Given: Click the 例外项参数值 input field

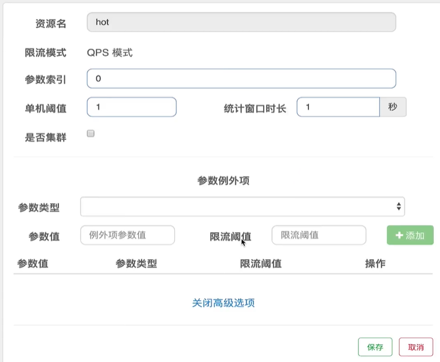Looking at the screenshot, I should pyautogui.click(x=127, y=235).
